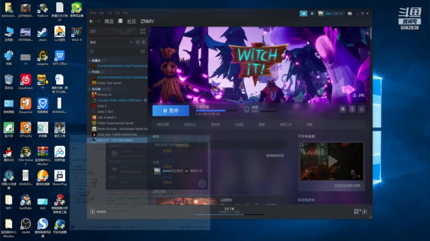The width and height of the screenshot is (430, 241).
Task: Click 添加游戏 add game button
Action: click(98, 211)
